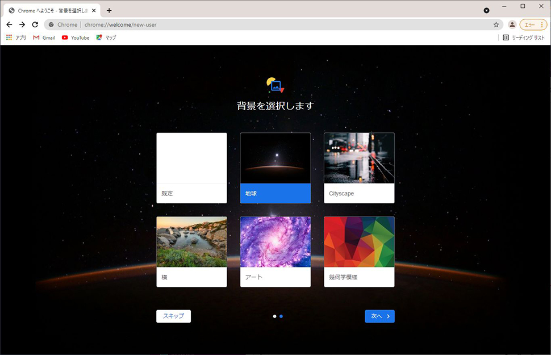Open the リーディング リスト reading list
The width and height of the screenshot is (551, 355).
[524, 37]
